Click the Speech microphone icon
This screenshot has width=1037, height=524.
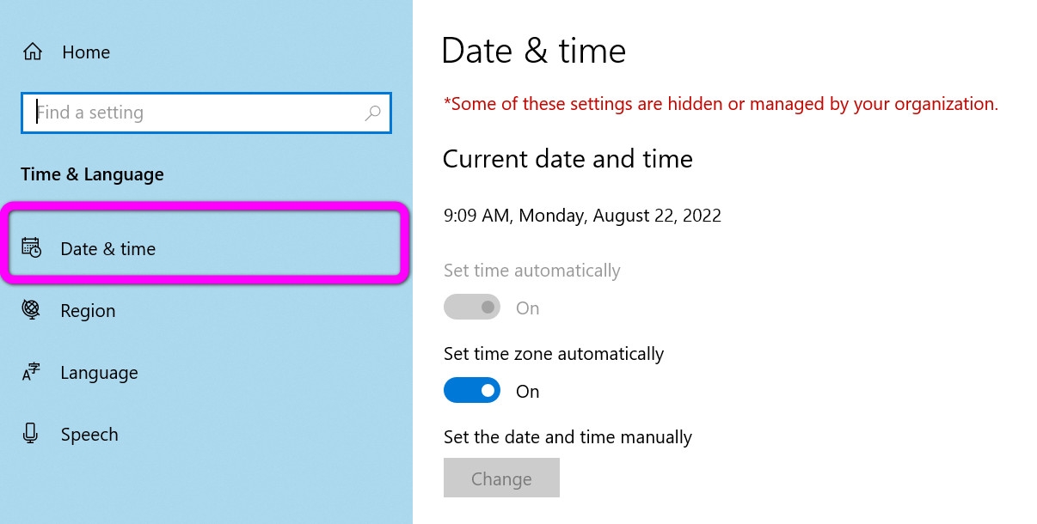[30, 434]
